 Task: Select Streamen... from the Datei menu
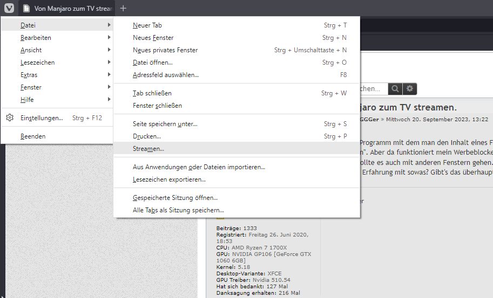(x=148, y=149)
